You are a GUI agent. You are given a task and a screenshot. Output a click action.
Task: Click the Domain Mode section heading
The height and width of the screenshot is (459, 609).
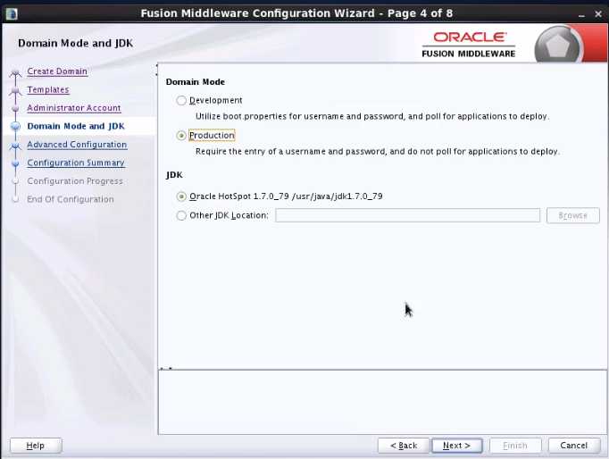click(196, 82)
